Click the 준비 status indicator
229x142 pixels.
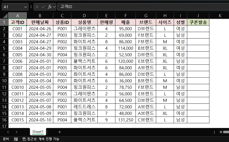point(6,139)
